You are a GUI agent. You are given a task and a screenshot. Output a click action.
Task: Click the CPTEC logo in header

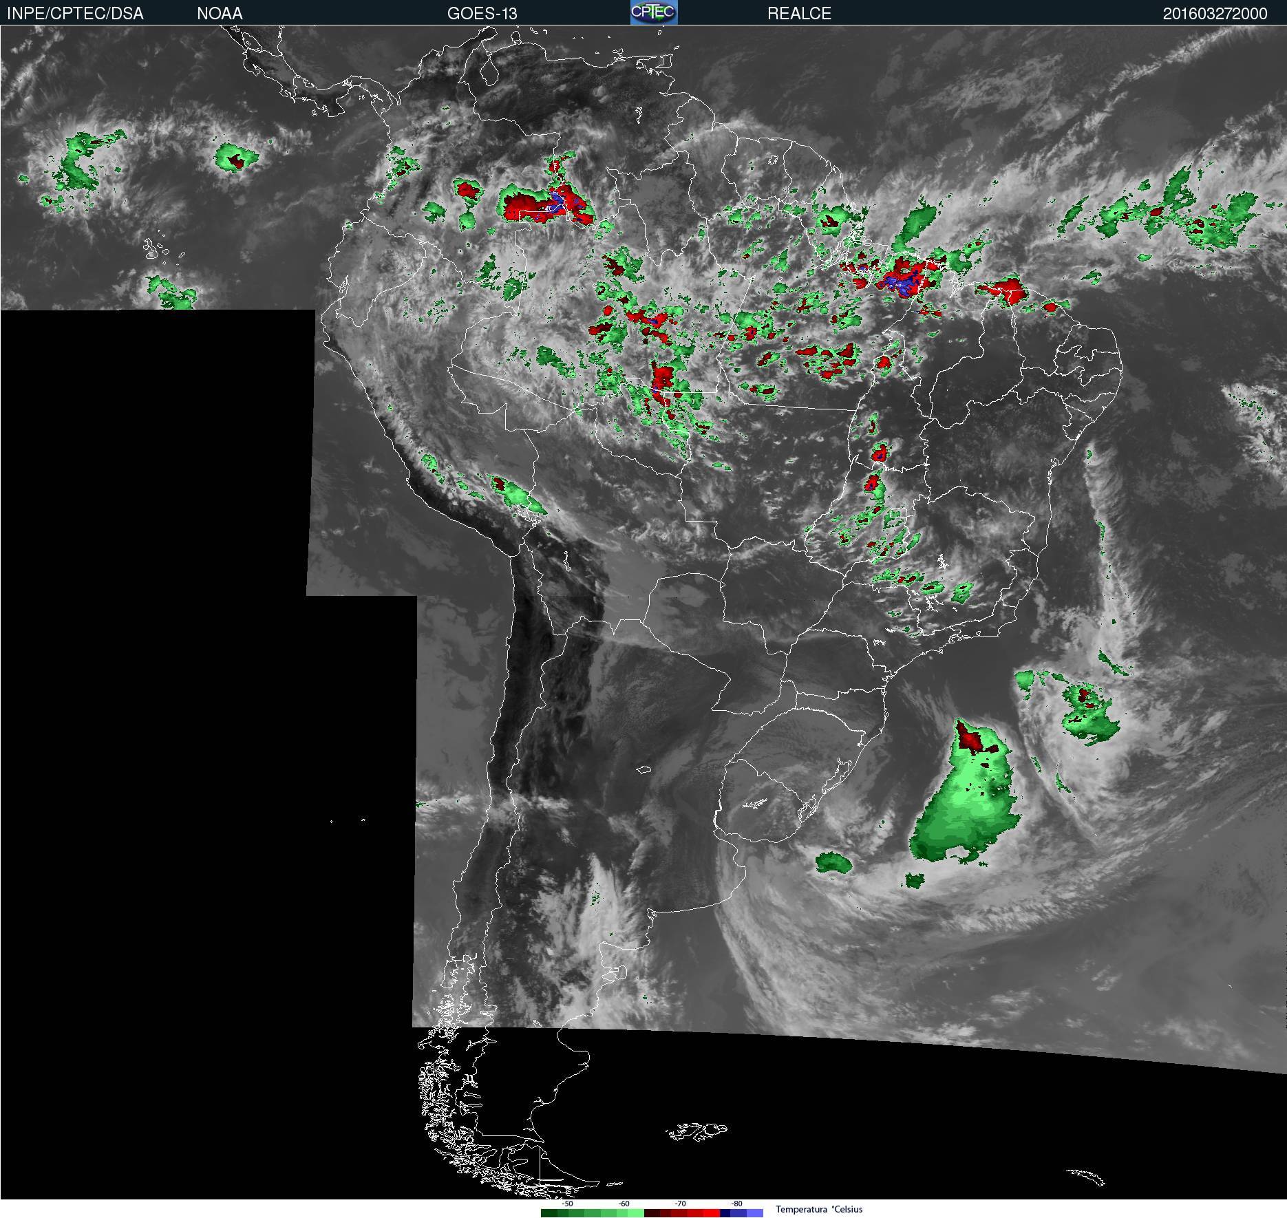coord(654,12)
